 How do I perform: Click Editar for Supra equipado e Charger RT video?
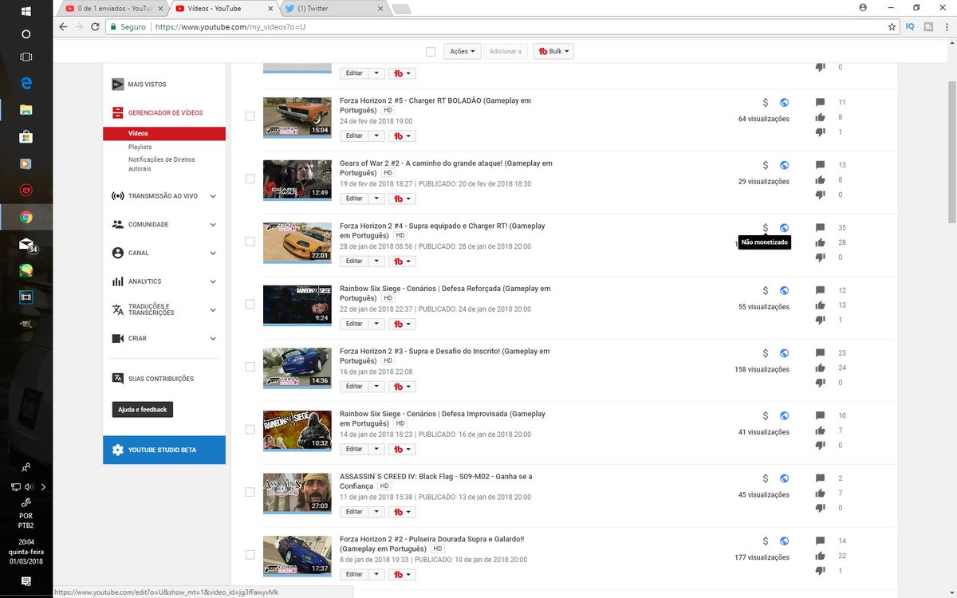(354, 261)
